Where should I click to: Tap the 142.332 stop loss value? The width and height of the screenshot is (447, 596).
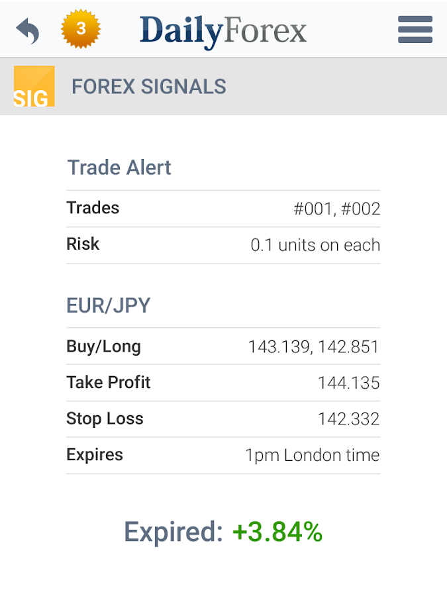tap(348, 419)
